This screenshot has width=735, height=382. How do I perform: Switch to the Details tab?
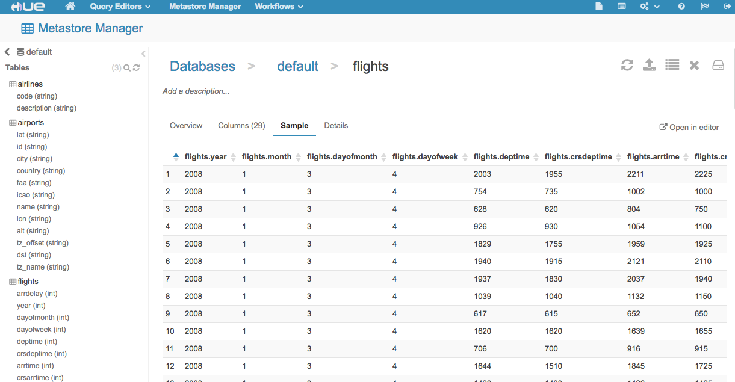click(336, 126)
